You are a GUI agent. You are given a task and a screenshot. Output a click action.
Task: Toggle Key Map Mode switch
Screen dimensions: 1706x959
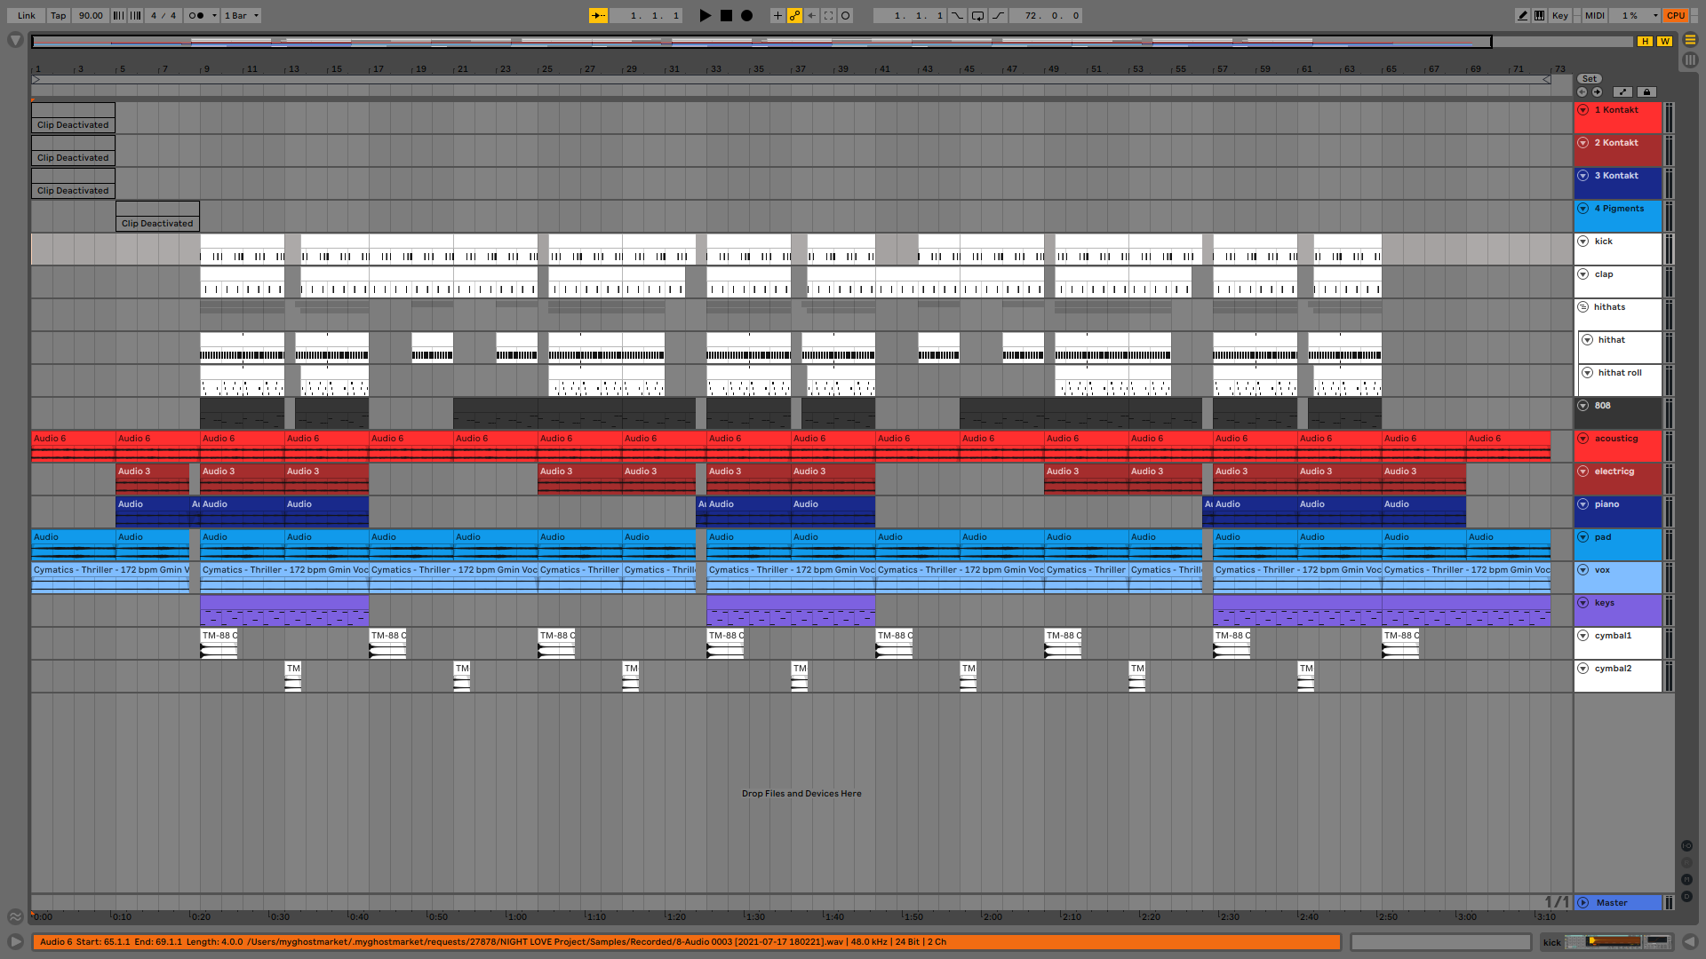point(1560,15)
